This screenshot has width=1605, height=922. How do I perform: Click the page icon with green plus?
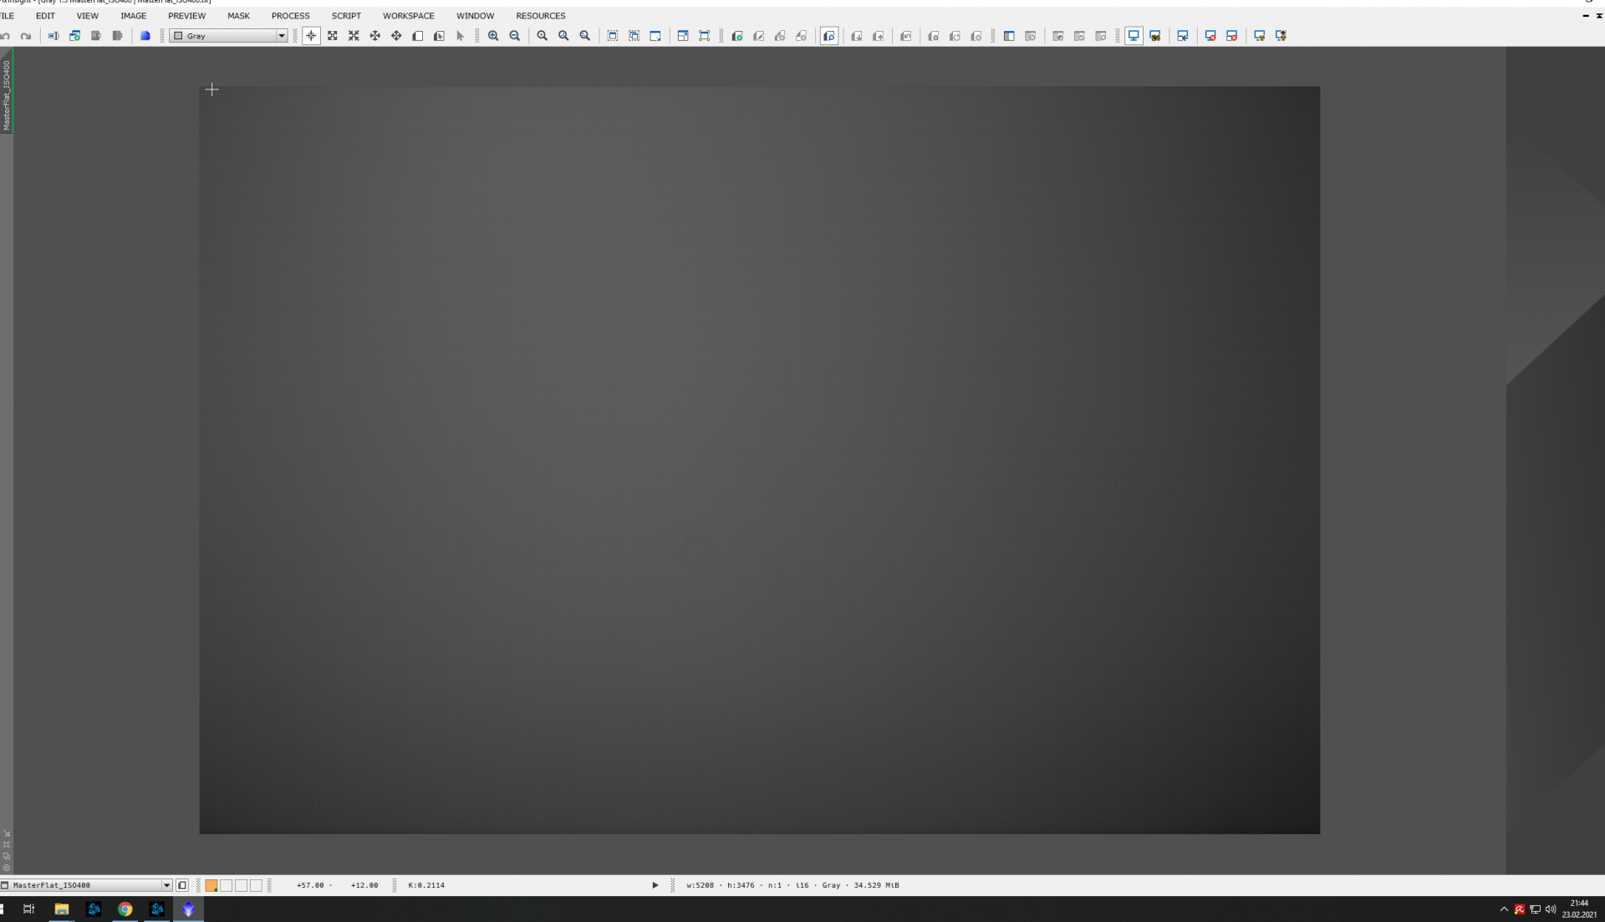(737, 36)
